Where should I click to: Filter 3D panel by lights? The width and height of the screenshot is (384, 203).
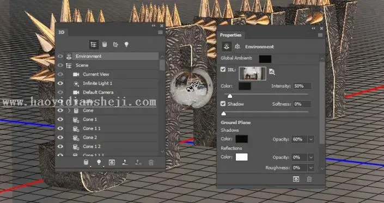coord(126,45)
